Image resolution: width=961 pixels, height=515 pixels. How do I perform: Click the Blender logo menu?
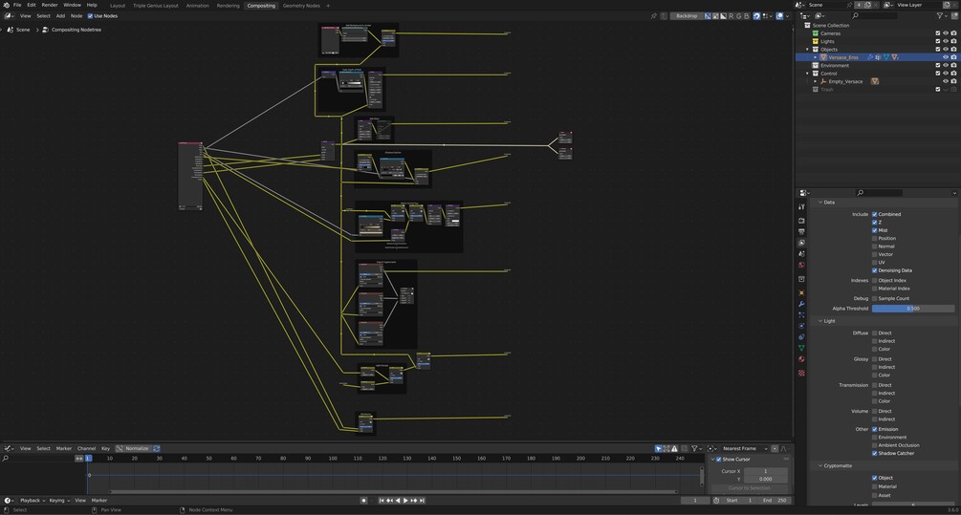pyautogui.click(x=6, y=5)
